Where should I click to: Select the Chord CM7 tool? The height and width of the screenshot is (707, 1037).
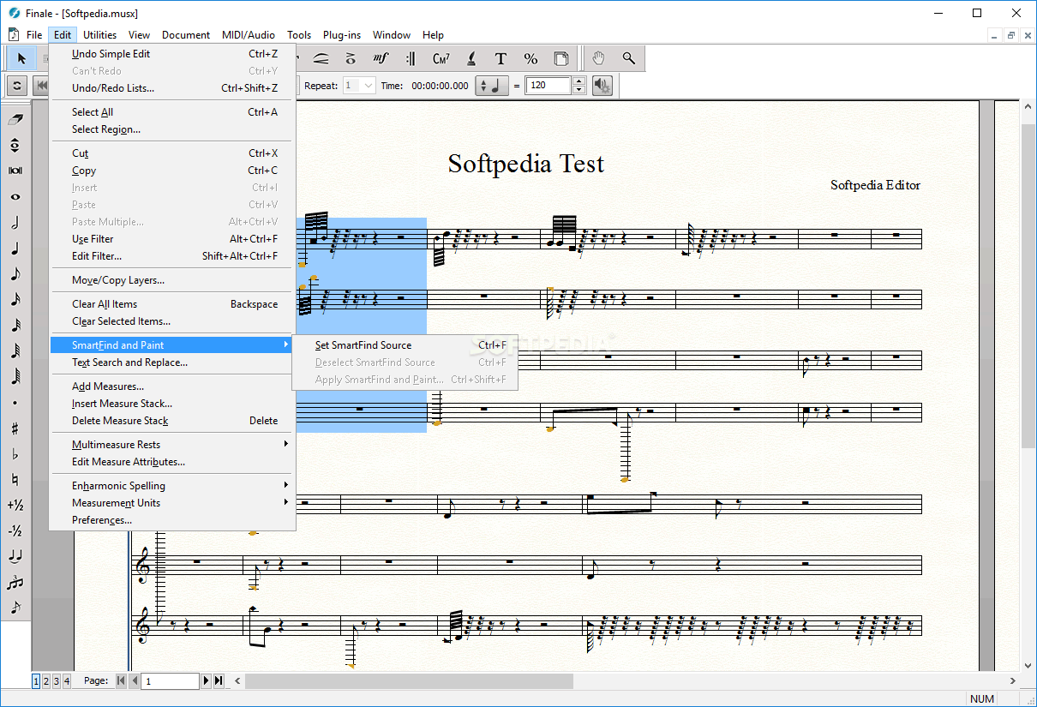[x=441, y=58]
